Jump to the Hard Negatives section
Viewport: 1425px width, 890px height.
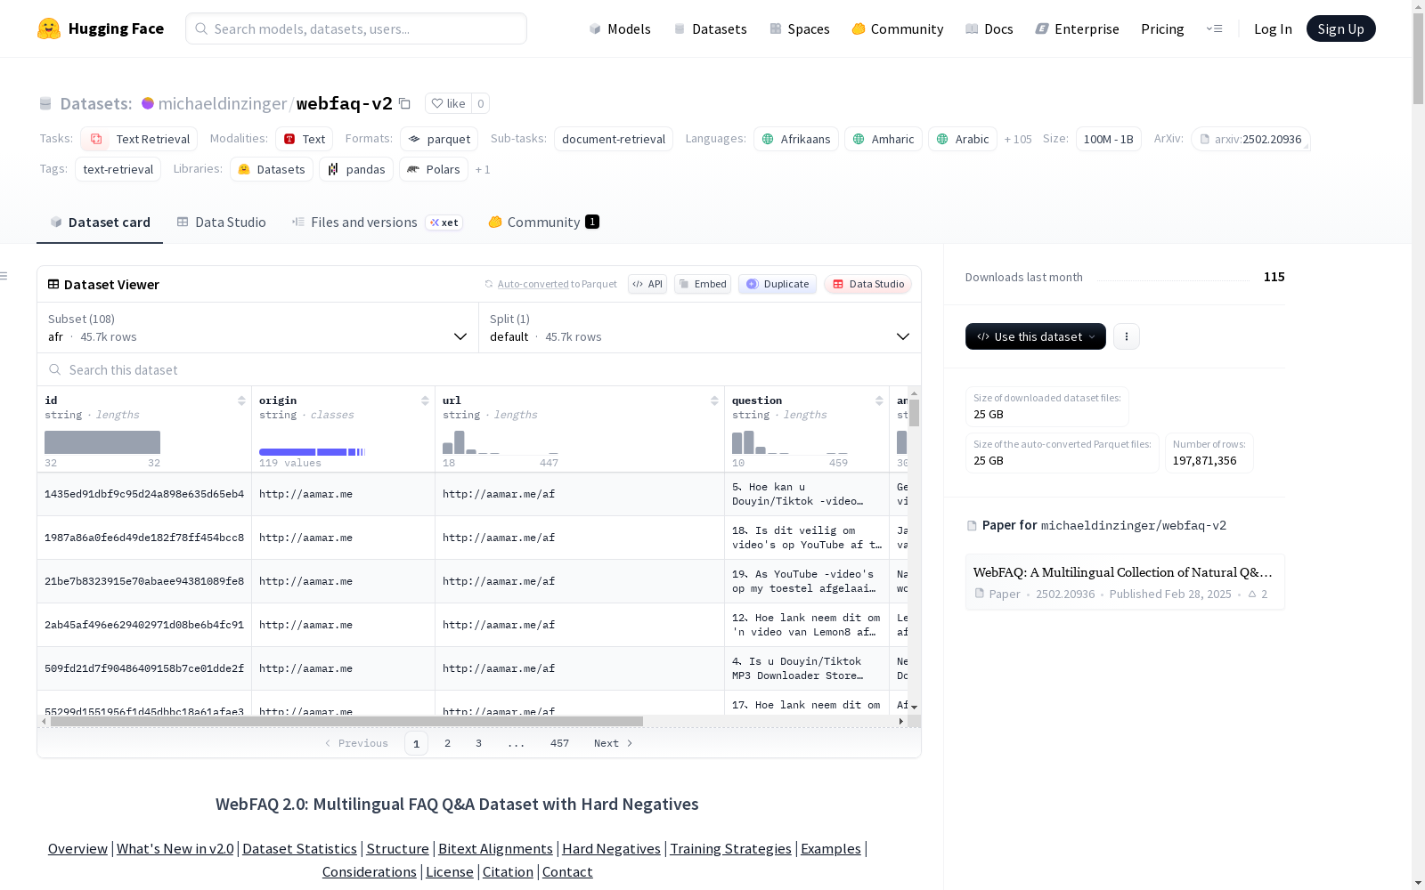[x=611, y=849]
